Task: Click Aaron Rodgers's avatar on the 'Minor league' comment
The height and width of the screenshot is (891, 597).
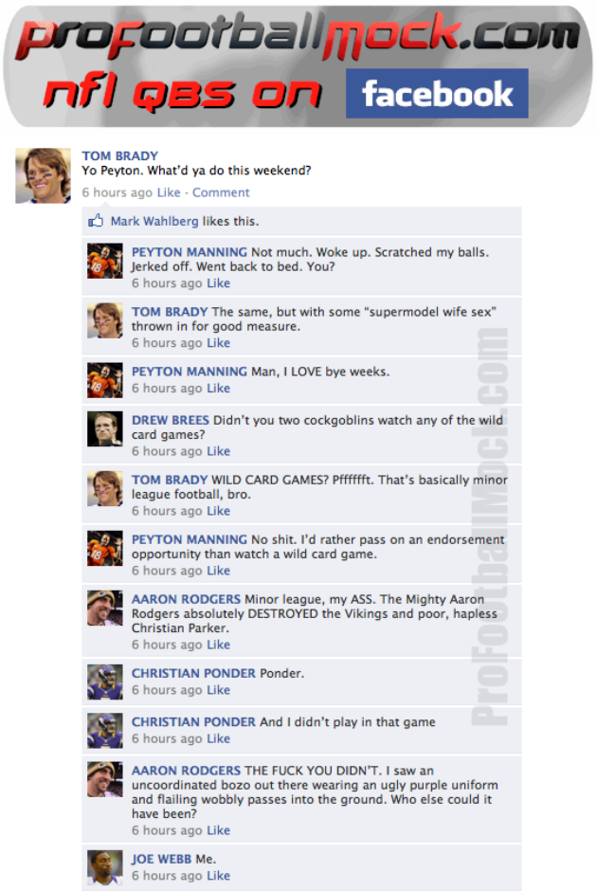Action: click(104, 608)
